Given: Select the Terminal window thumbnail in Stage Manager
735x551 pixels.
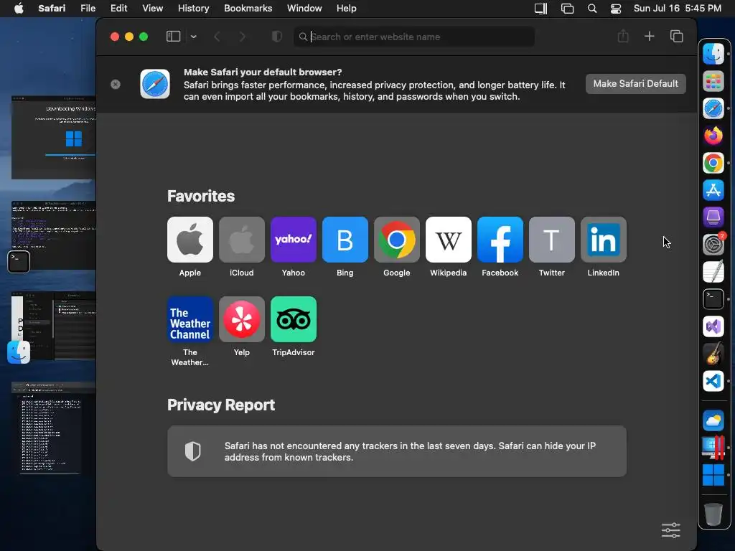Looking at the screenshot, I should tap(53, 235).
